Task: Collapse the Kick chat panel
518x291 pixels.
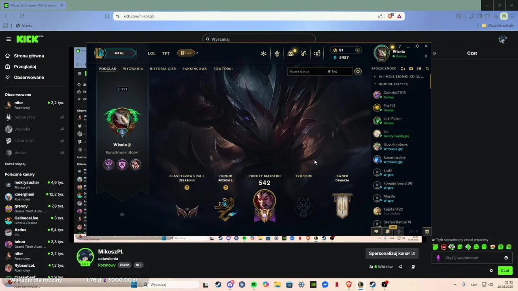Action: [x=434, y=53]
